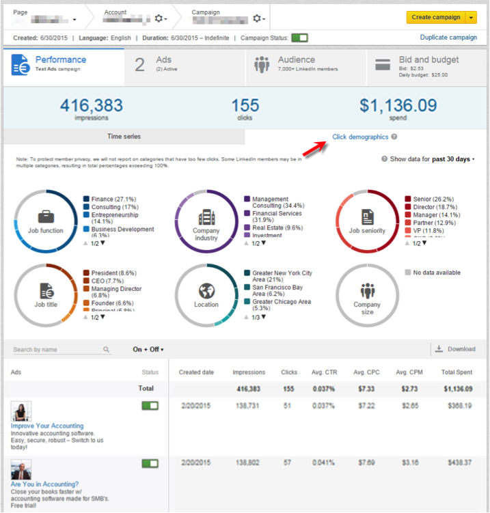490x513 pixels.
Task: Click the Job seniority document icon
Action: tap(367, 217)
